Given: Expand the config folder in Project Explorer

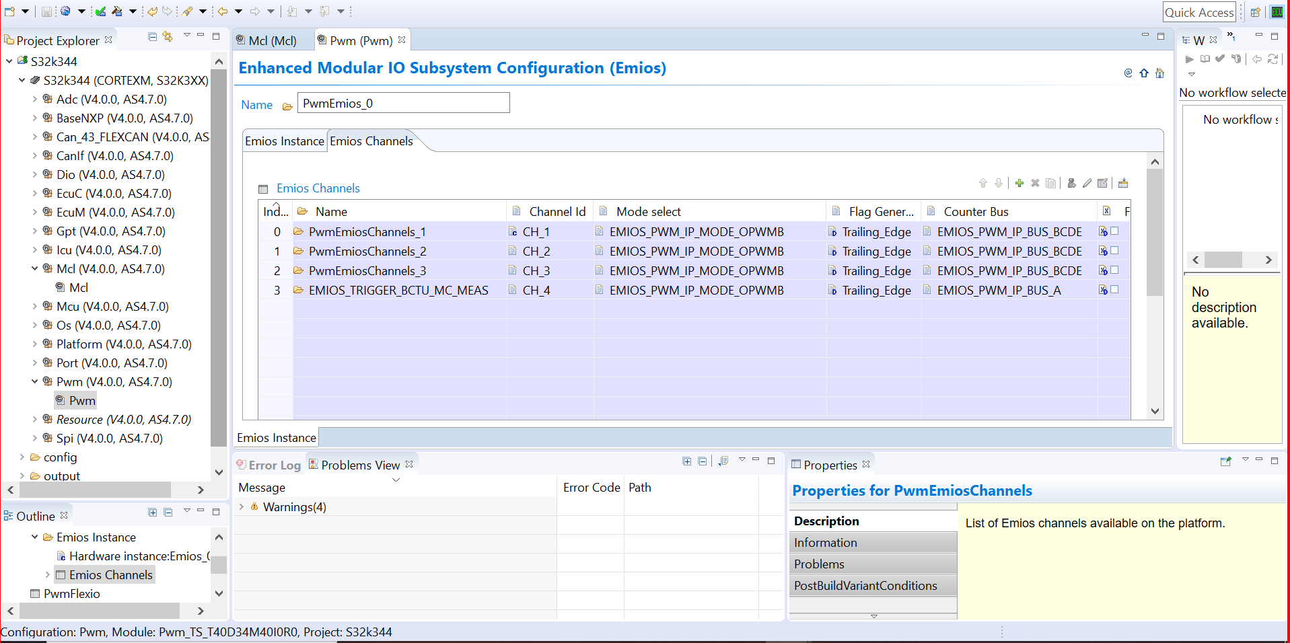Looking at the screenshot, I should pyautogui.click(x=22, y=457).
